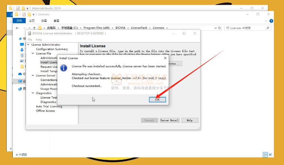Maximize the BIOVIA License Administrator window

tap(184, 33)
